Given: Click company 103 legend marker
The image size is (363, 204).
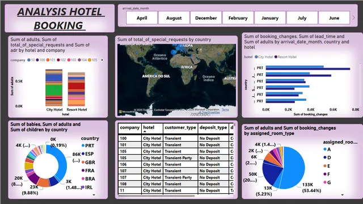Looking at the screenshot, I should tap(69, 60).
